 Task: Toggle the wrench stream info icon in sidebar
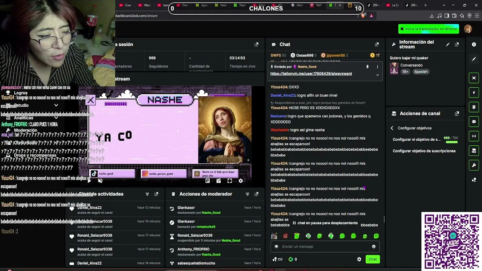(x=474, y=165)
